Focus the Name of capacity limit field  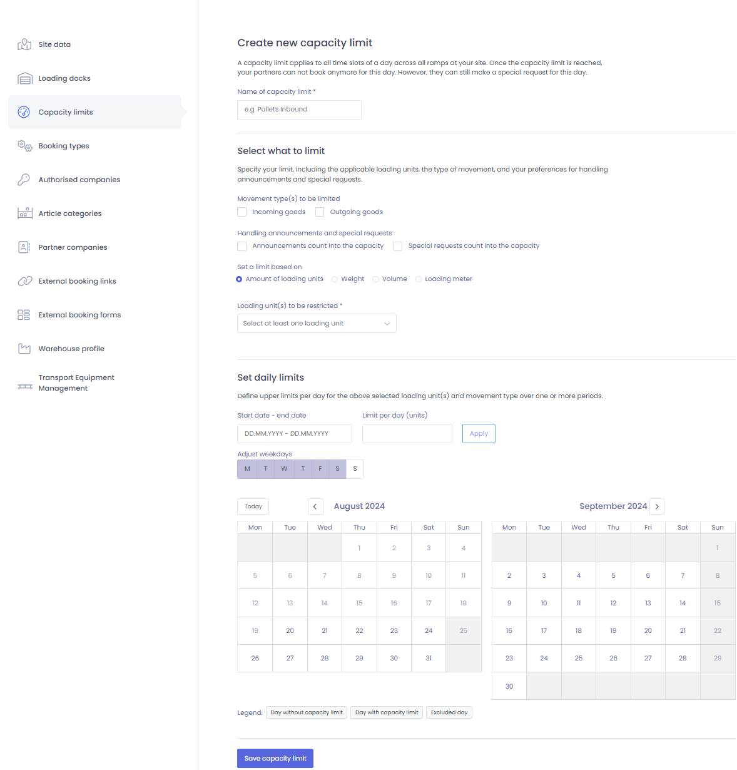(x=299, y=110)
